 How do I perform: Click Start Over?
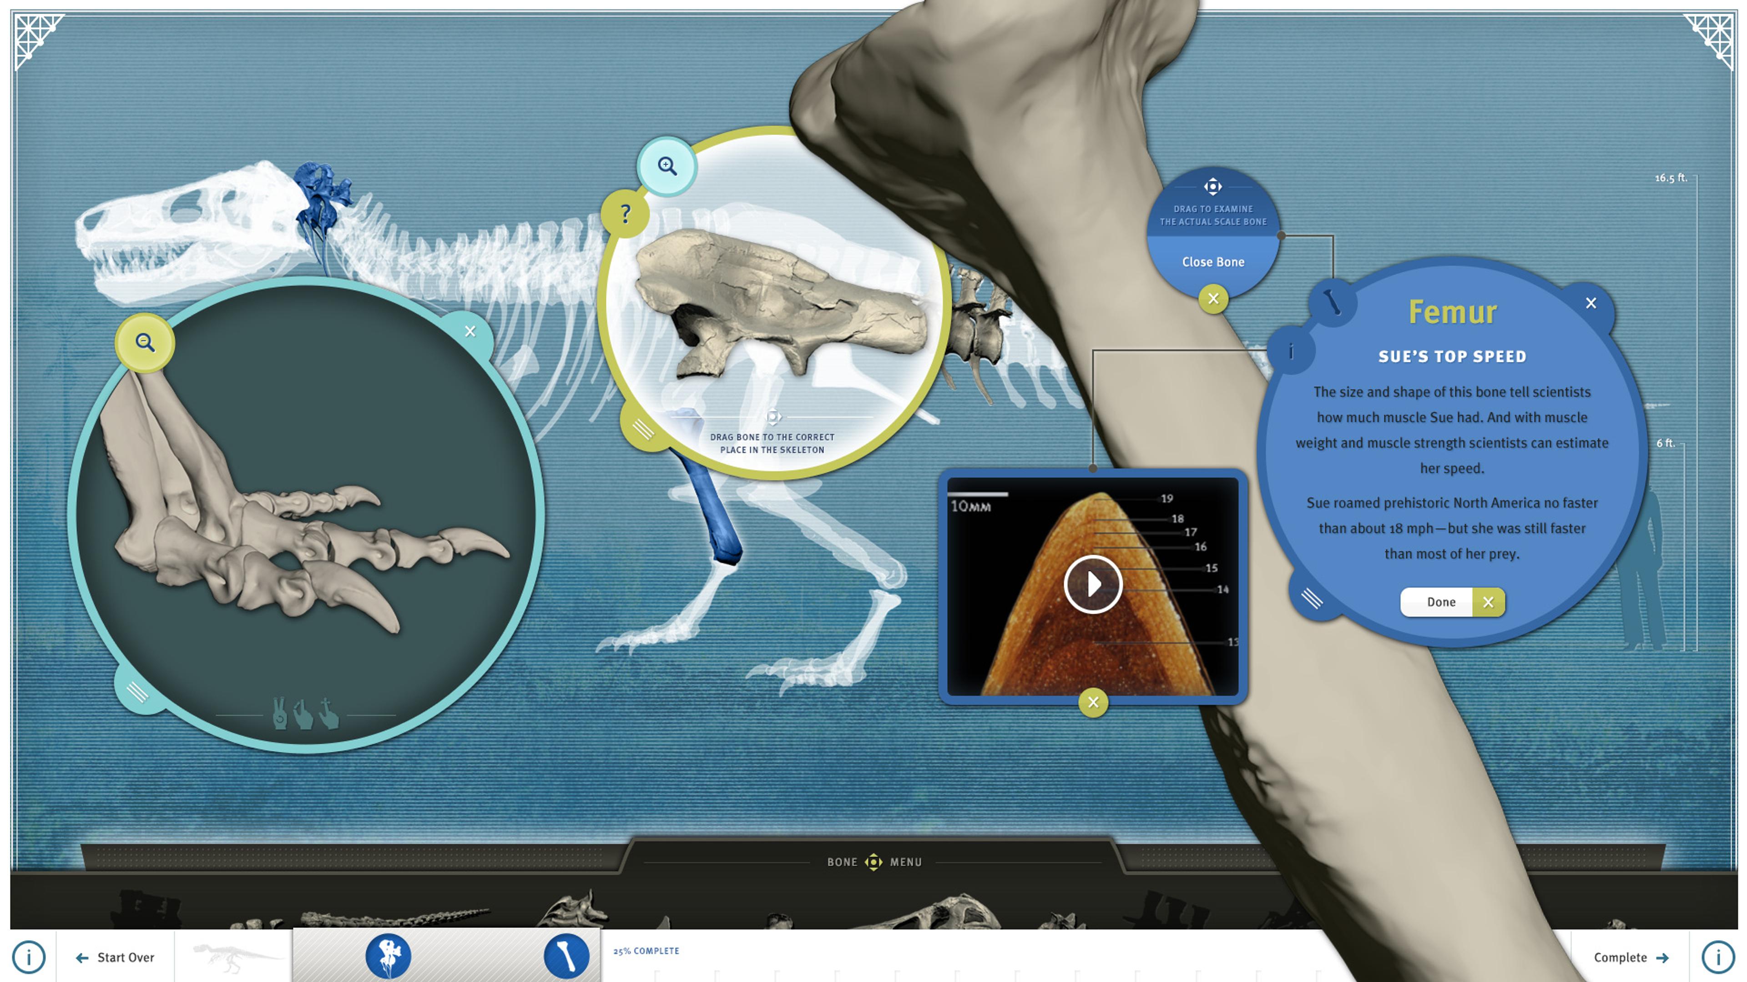coord(115,957)
